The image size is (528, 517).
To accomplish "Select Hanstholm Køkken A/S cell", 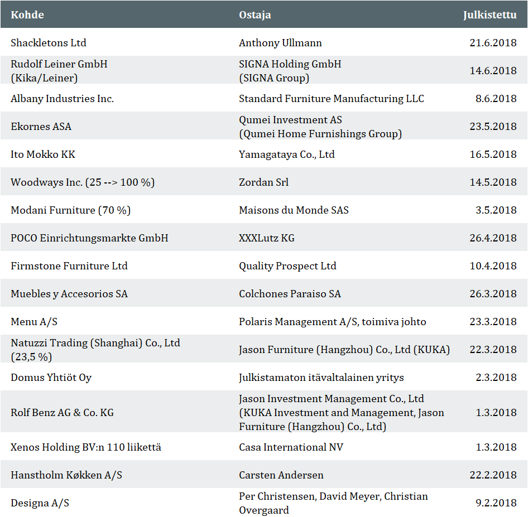I will pyautogui.click(x=66, y=475).
